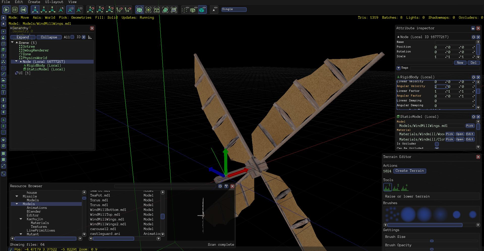Image resolution: width=484 pixels, height=251 pixels.
Task: Select Pick Lights mode icon
Action: pos(148,10)
